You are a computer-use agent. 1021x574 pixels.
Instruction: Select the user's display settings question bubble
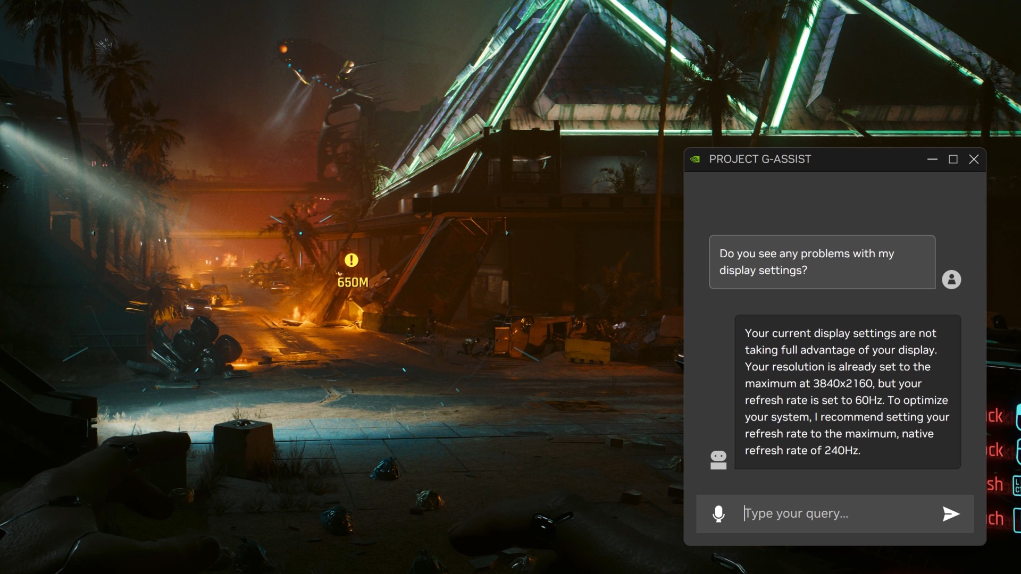822,262
